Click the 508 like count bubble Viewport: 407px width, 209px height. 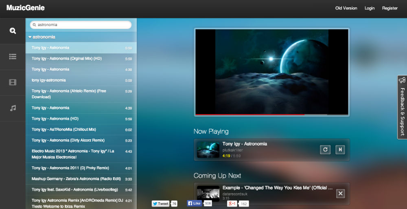point(208,203)
